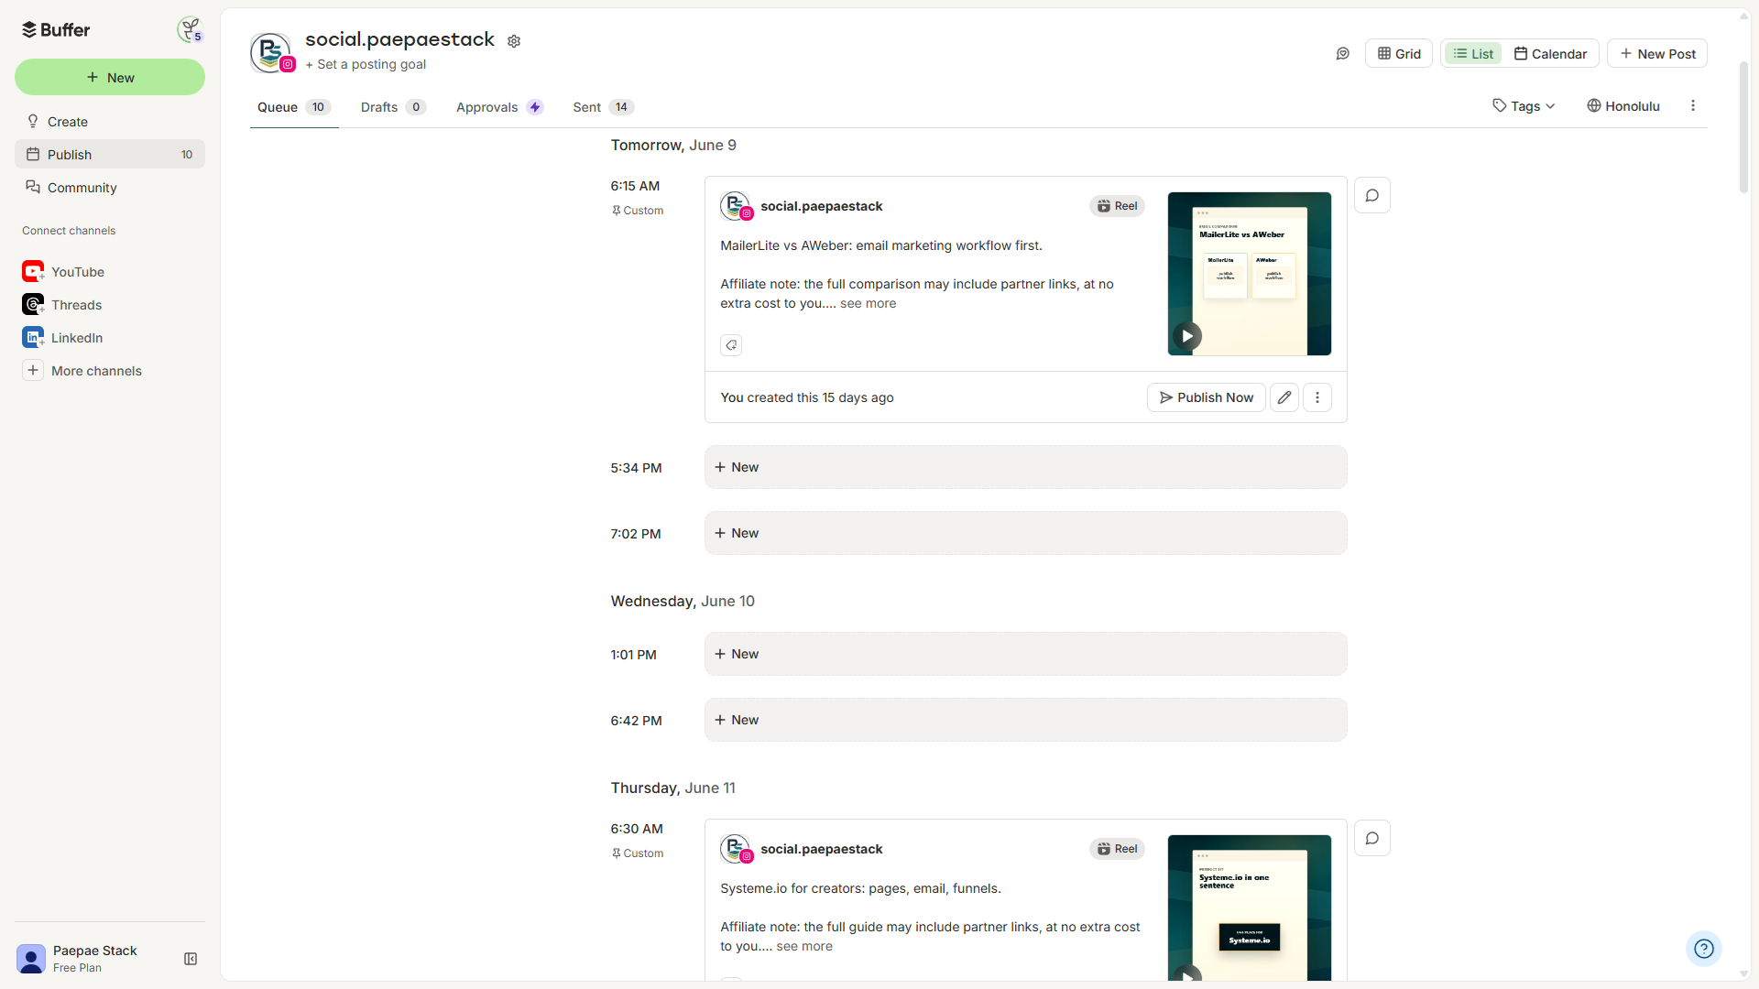This screenshot has height=989, width=1759.
Task: Click the Reel badge on Systeme.io post
Action: coord(1117,849)
